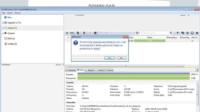Click the Start Torrent toolbar icon
This screenshot has height=112, width=200.
tap(90, 33)
